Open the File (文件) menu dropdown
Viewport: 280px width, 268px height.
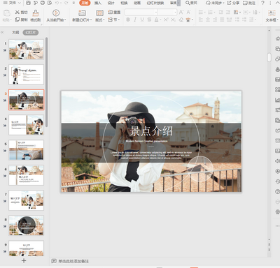[x=12, y=3]
